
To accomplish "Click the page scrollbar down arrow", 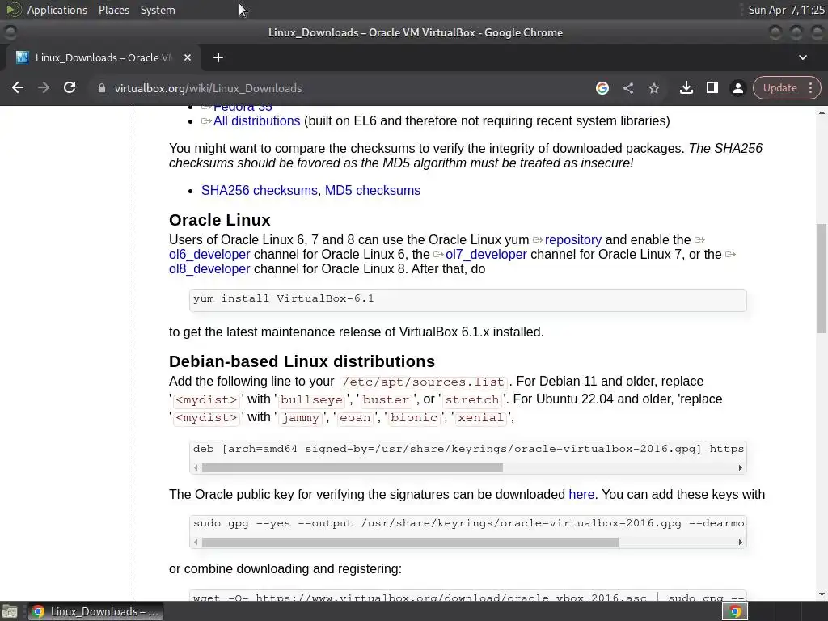I will point(822,594).
